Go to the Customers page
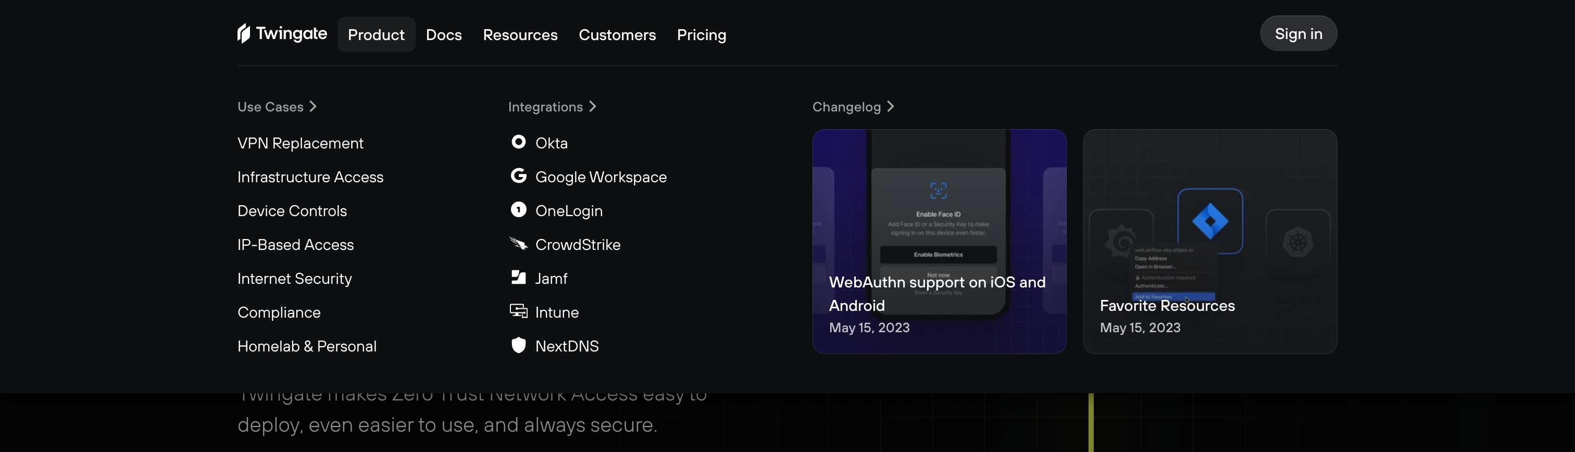The height and width of the screenshot is (452, 1575). (618, 35)
